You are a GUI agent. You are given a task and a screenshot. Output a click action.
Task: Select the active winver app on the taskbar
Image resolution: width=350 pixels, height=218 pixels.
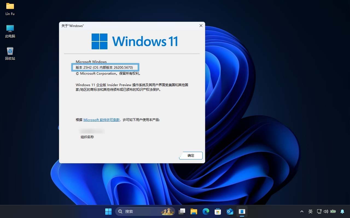tap(242, 211)
